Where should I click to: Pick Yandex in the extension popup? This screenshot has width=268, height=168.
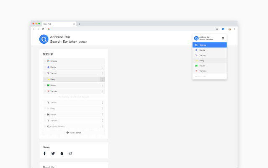pos(209,71)
